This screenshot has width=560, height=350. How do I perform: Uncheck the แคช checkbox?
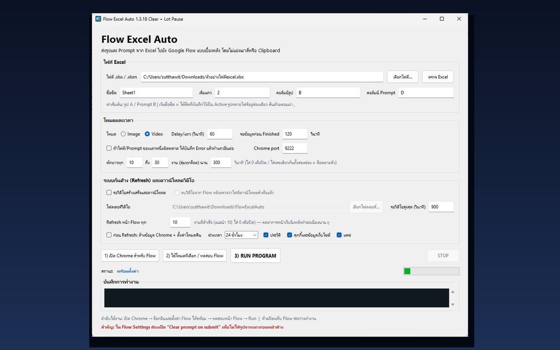(339, 235)
